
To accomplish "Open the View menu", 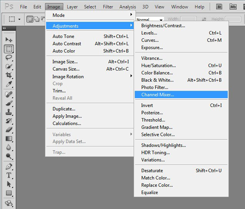I will pos(159,7).
